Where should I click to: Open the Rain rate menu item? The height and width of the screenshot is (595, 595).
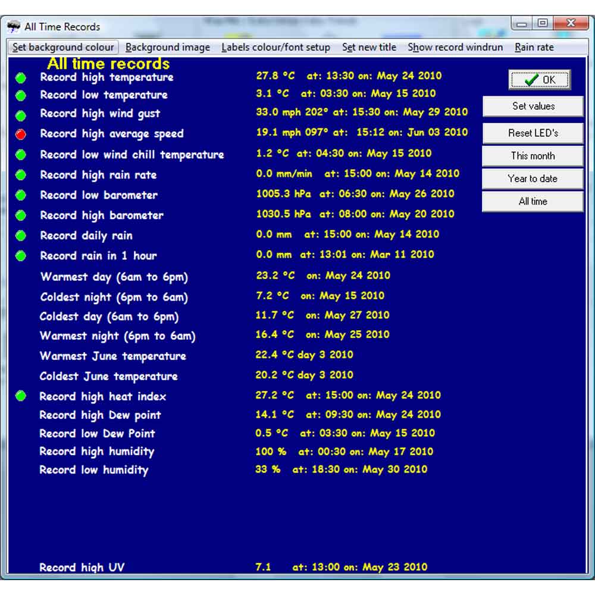click(x=534, y=47)
